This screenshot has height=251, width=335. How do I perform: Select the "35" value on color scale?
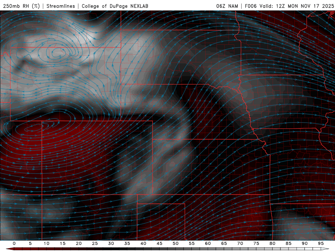pyautogui.click(x=127, y=243)
